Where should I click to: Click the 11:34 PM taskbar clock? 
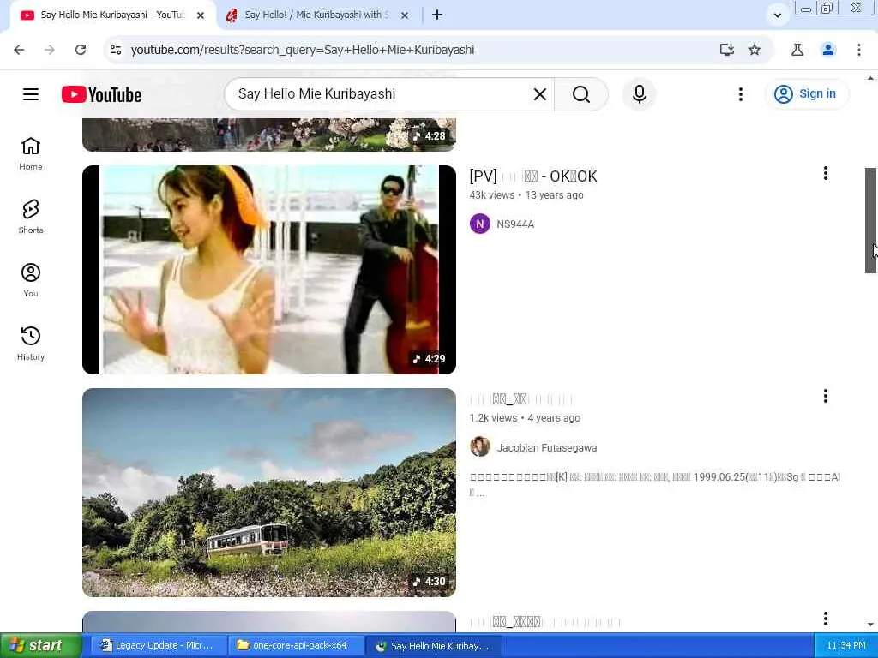point(846,646)
